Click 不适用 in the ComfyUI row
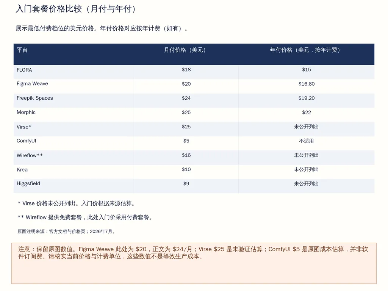This screenshot has width=388, height=291. (306, 141)
